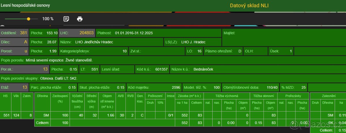Select the Oddělení 381 field

tap(14, 33)
